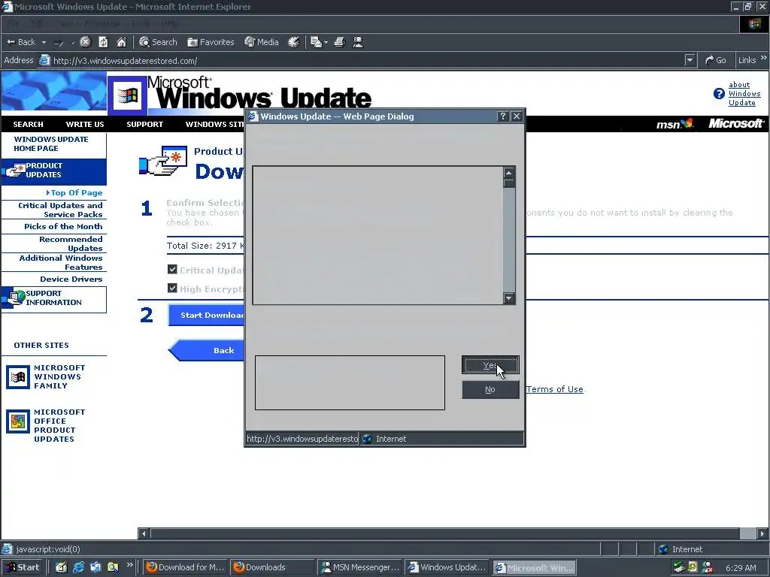Click the Support Information globe icon
Image resolution: width=770 pixels, height=577 pixels.
tap(14, 298)
